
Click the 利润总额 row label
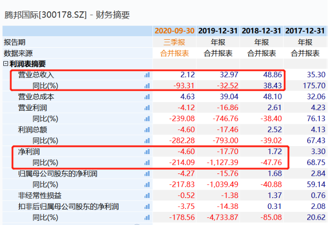[x=33, y=130]
